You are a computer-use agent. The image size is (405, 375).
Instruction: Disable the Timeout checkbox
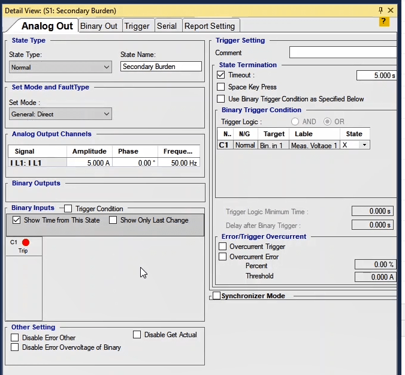221,76
